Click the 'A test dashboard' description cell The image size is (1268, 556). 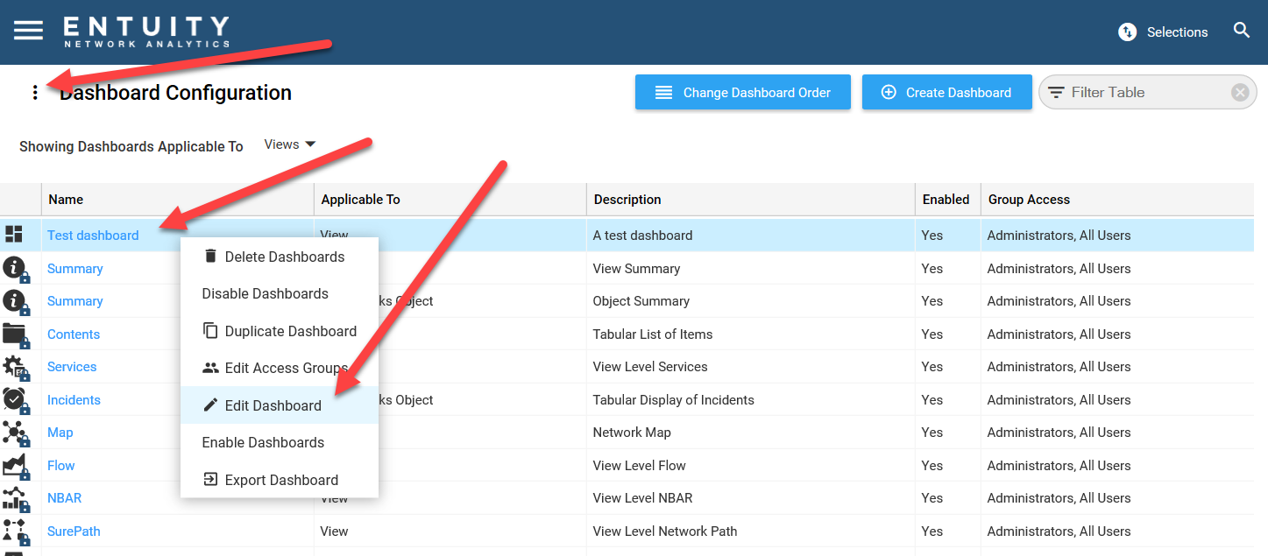pos(750,236)
